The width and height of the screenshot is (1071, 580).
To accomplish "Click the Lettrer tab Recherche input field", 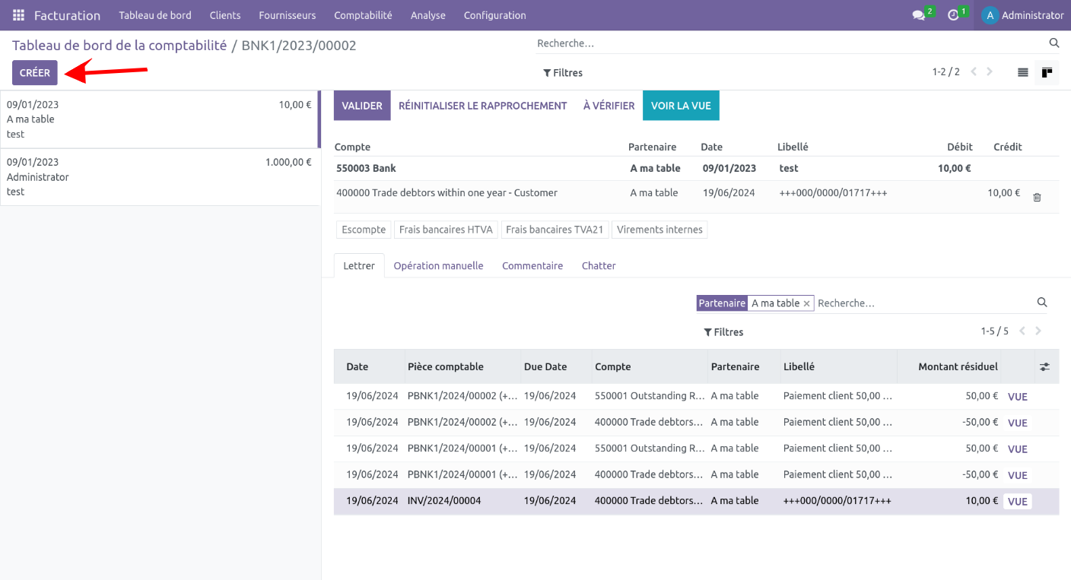I will click(924, 303).
